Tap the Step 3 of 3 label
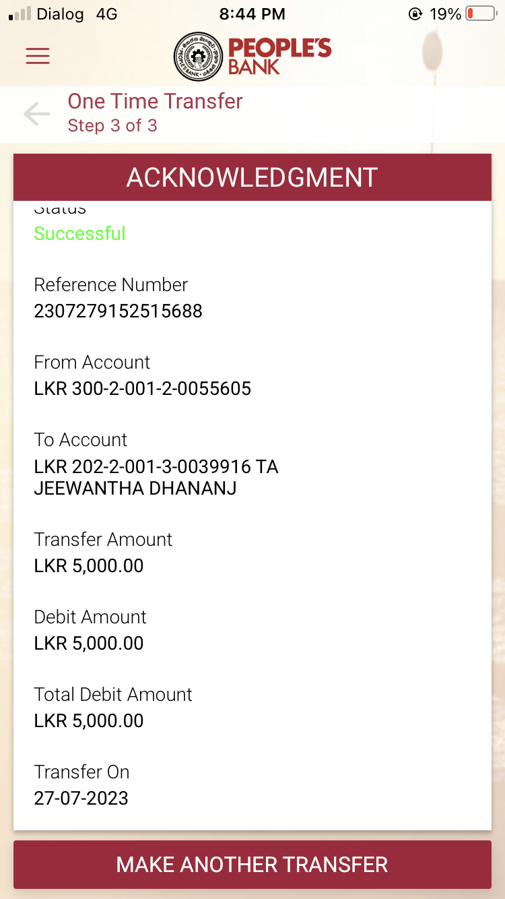 click(x=112, y=125)
